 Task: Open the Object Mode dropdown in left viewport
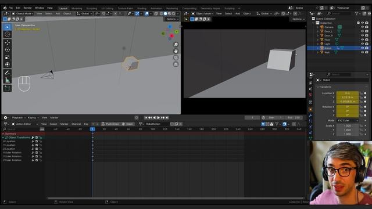click(x=23, y=13)
